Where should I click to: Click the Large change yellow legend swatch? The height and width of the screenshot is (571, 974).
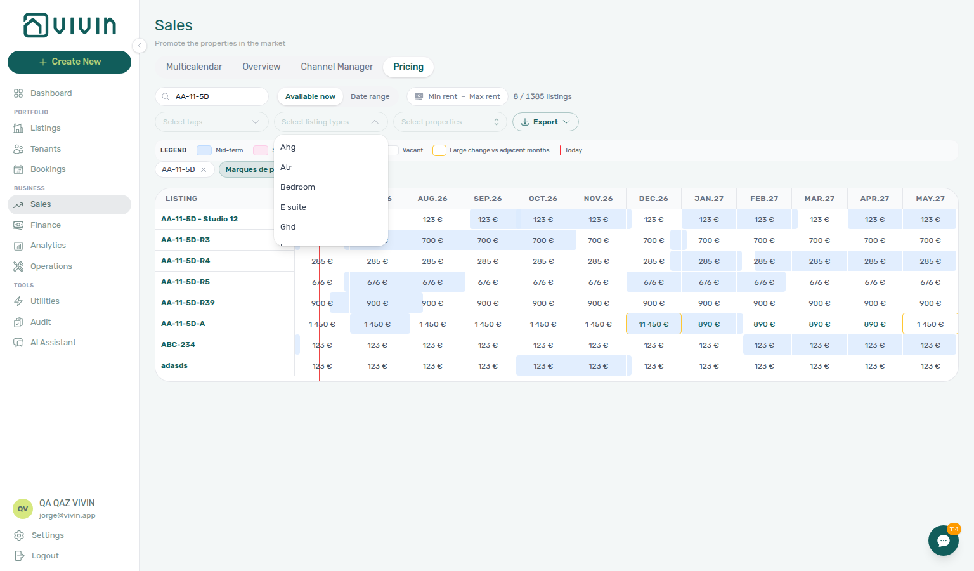tap(439, 150)
